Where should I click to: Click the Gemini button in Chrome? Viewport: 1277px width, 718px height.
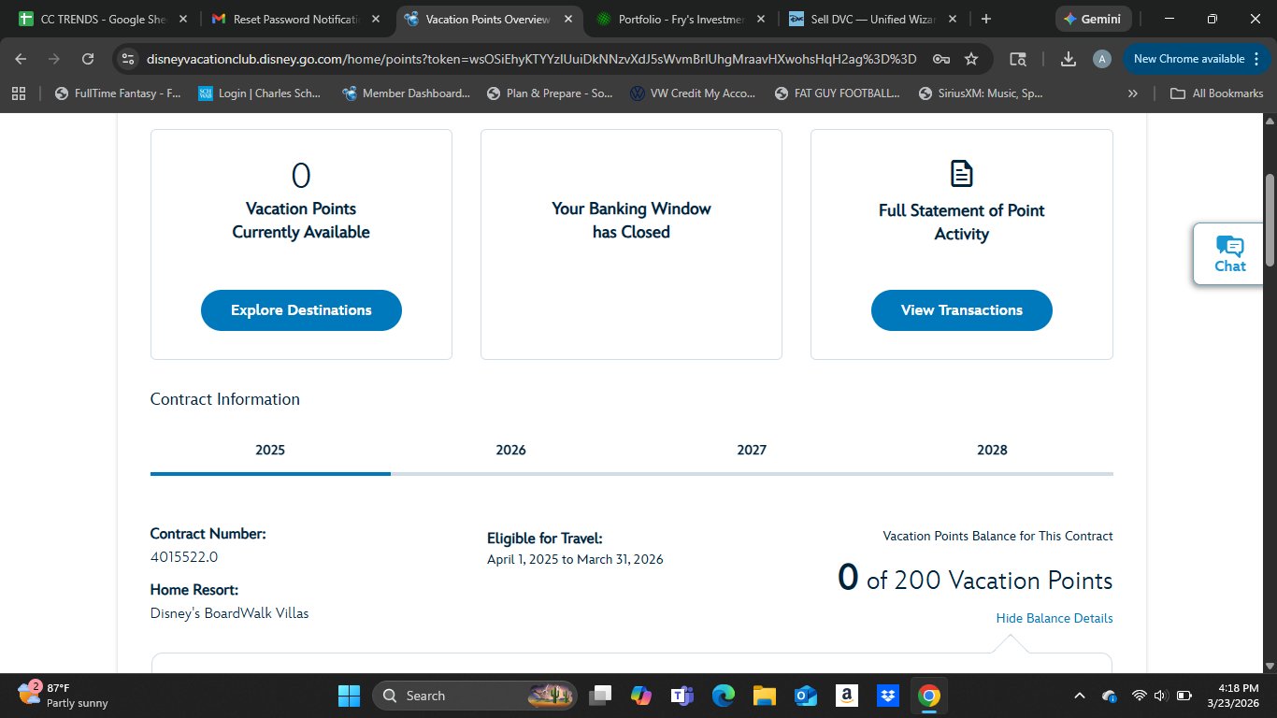coord(1094,19)
